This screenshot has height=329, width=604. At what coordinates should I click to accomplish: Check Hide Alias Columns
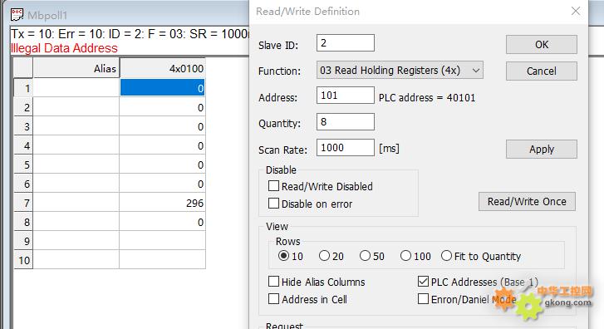click(x=273, y=282)
